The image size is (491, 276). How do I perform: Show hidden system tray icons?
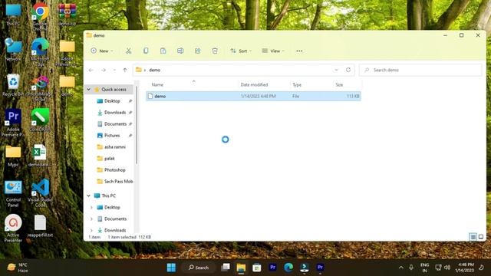[401, 268]
